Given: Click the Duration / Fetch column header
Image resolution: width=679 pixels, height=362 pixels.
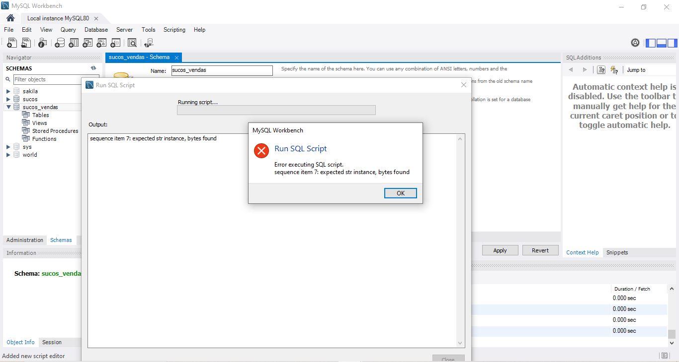Looking at the screenshot, I should click(632, 289).
